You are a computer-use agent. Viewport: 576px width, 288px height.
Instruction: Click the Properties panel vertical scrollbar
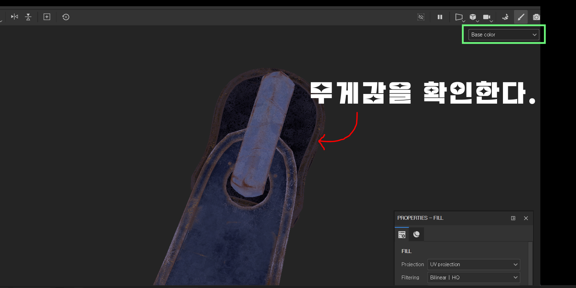tap(530, 263)
